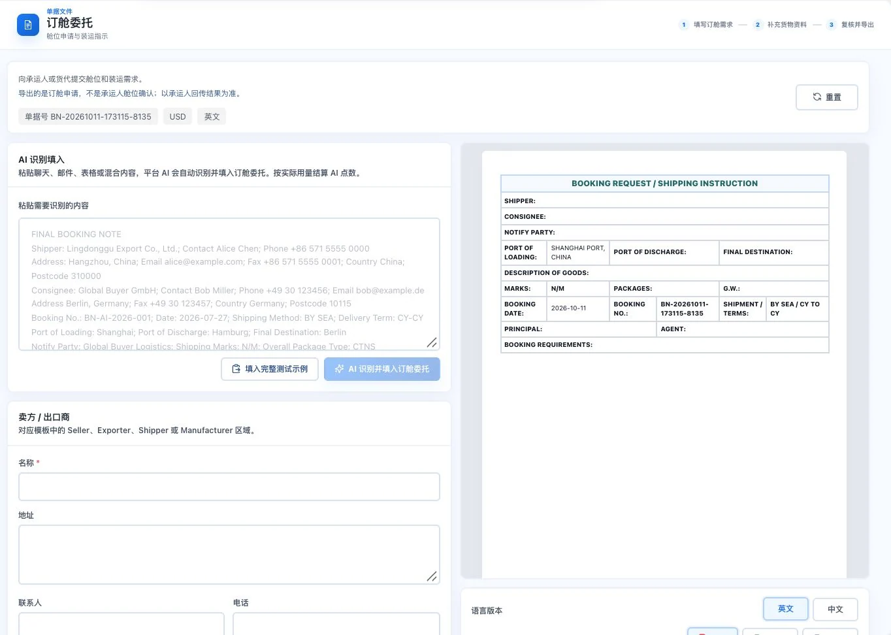Click the 地址 textarea

tap(229, 555)
